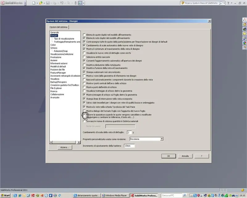
Task: Click the Start button on taskbar
Action: point(5,196)
